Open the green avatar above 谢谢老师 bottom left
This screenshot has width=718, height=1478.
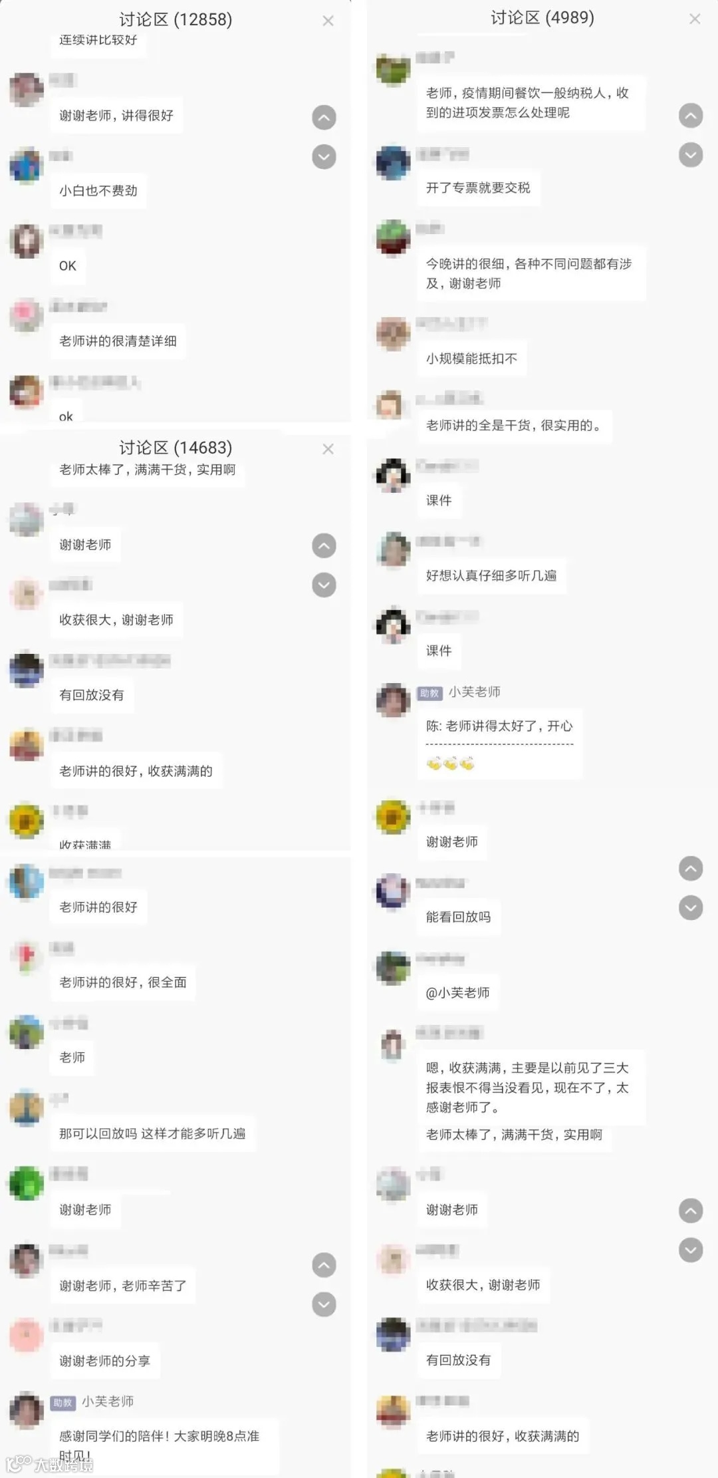[26, 1183]
